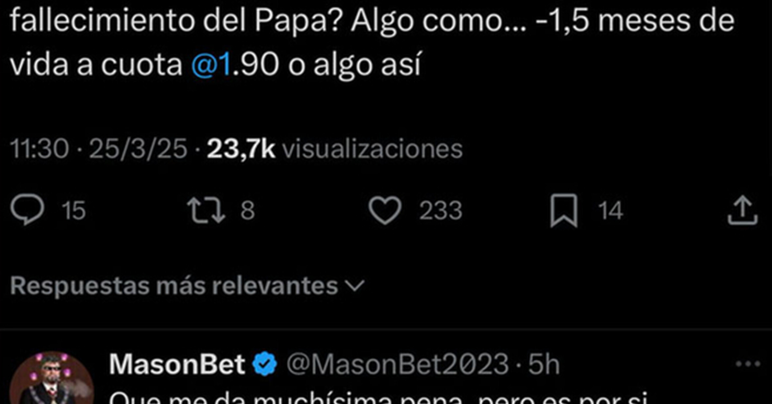The width and height of the screenshot is (772, 404).
Task: Click the chevron next to Respuestas más relevantes
Action: tap(355, 286)
